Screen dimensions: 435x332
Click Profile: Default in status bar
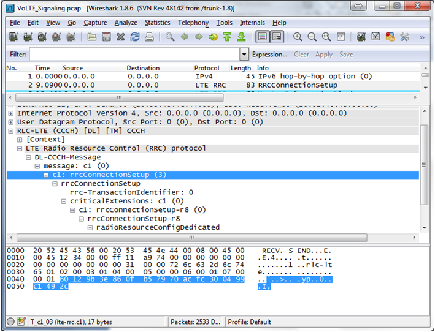(249, 322)
